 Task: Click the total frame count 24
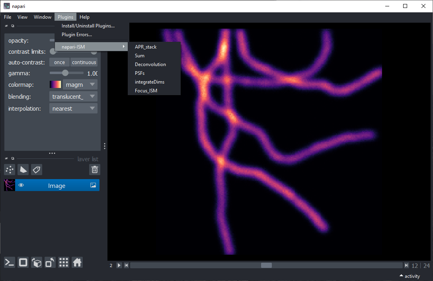click(x=427, y=265)
